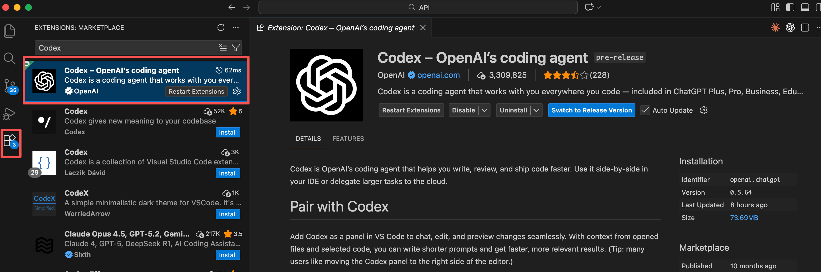Select Codex extension with 52K installs
This screenshot has height=272, width=821.
(x=136, y=122)
